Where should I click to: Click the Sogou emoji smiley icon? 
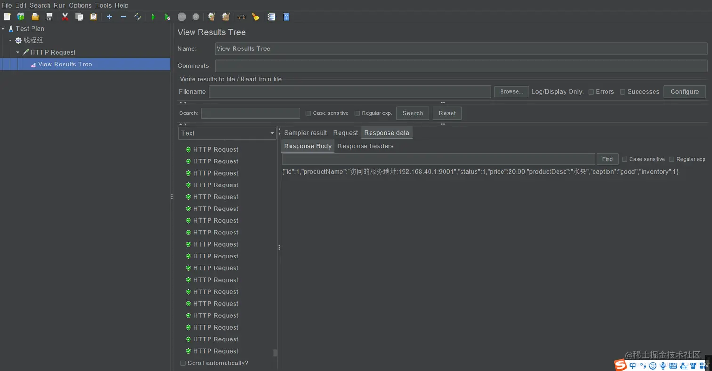pos(653,365)
